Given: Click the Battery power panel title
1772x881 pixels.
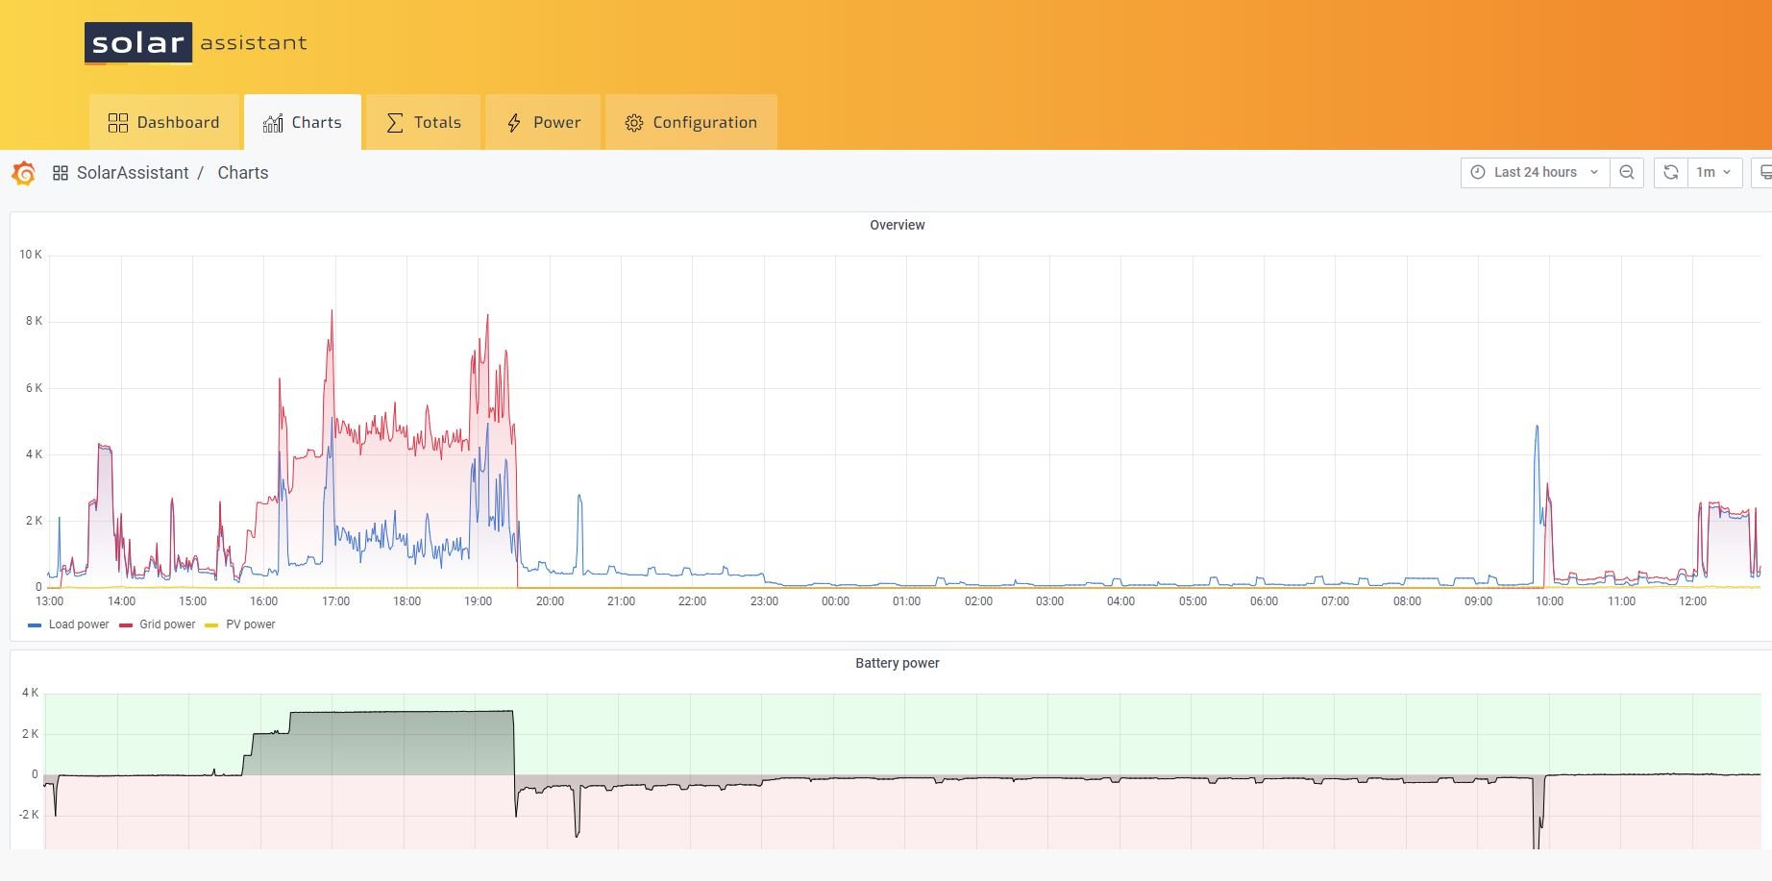Looking at the screenshot, I should pyautogui.click(x=897, y=663).
